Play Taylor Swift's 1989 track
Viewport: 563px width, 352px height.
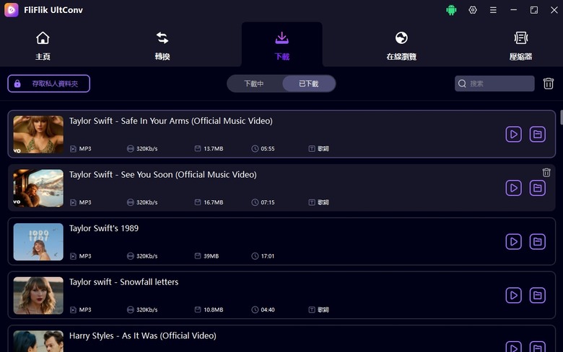pos(513,242)
